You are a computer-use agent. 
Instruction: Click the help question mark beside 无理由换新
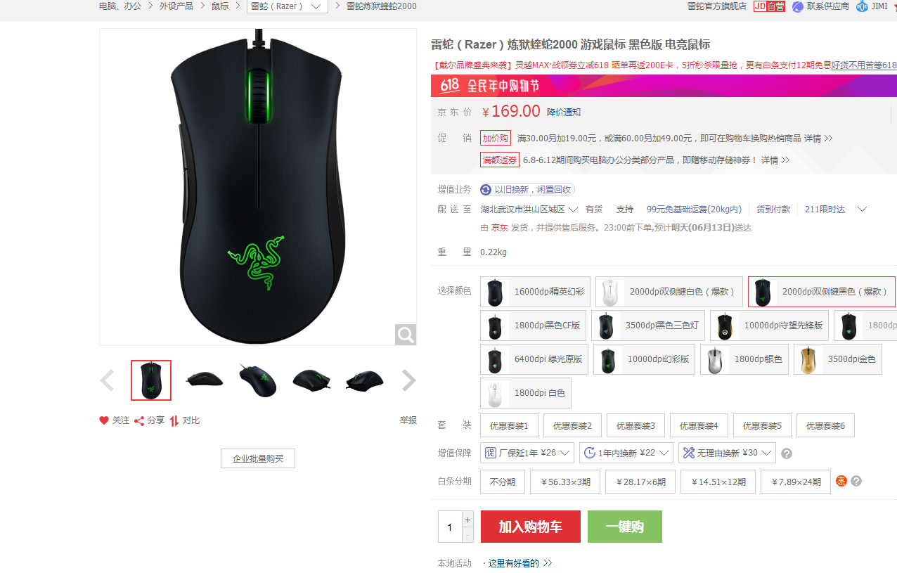787,453
